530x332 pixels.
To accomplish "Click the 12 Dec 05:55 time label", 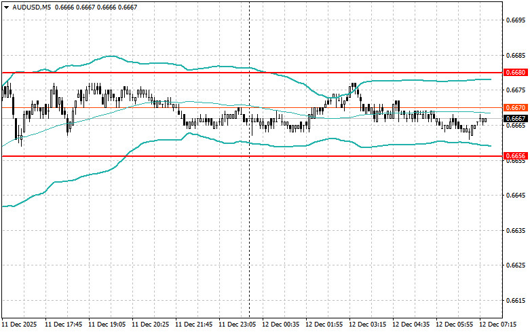I will [454, 325].
